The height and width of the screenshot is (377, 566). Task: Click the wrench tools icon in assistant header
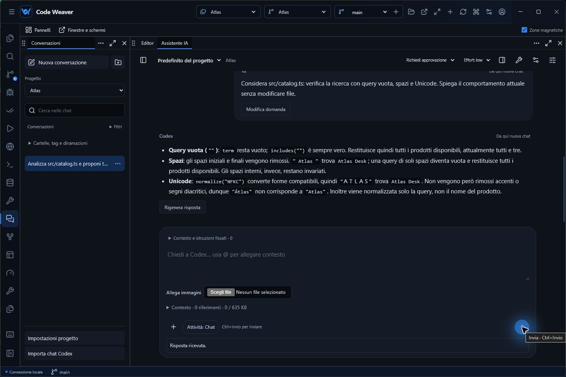click(x=519, y=60)
